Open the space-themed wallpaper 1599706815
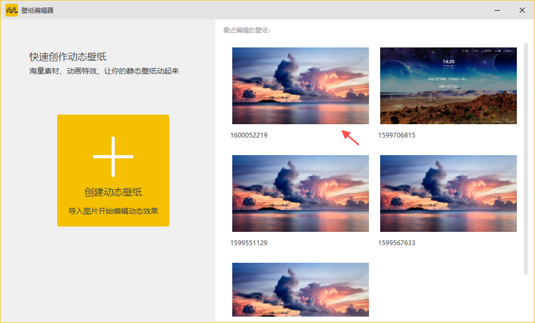 pos(448,86)
